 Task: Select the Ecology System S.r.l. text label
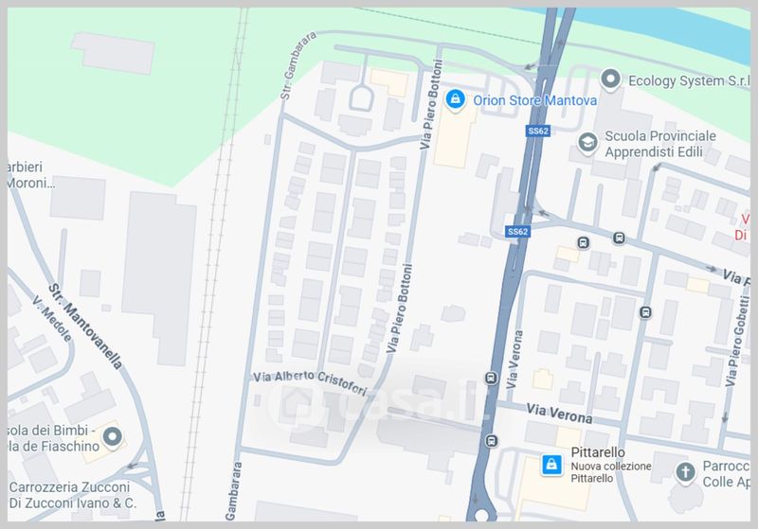coord(690,80)
